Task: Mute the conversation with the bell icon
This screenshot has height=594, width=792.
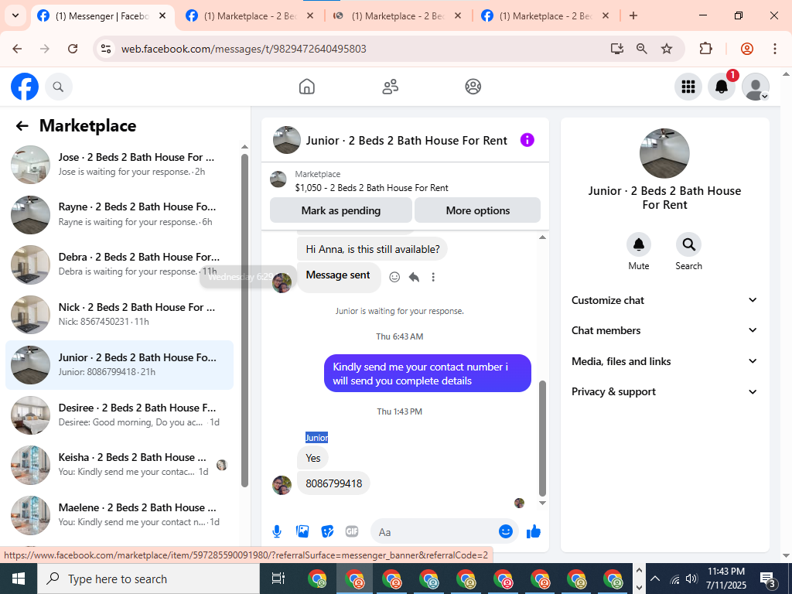Action: (638, 244)
